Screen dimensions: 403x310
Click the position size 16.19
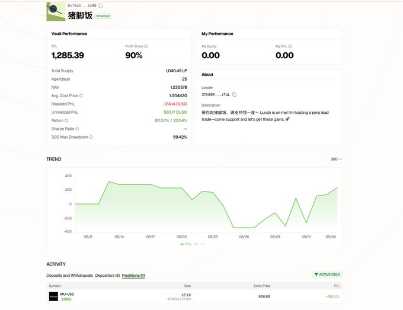(186, 295)
